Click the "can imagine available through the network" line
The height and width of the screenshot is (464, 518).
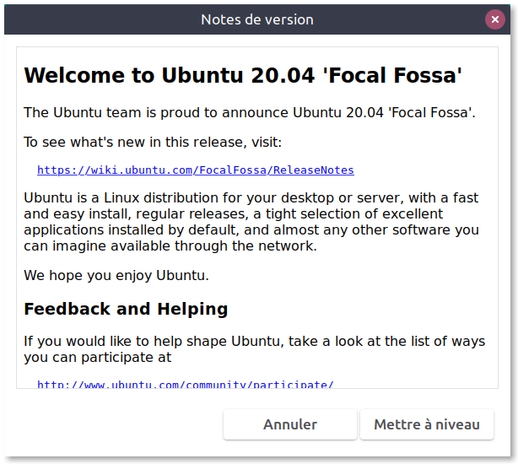point(170,245)
